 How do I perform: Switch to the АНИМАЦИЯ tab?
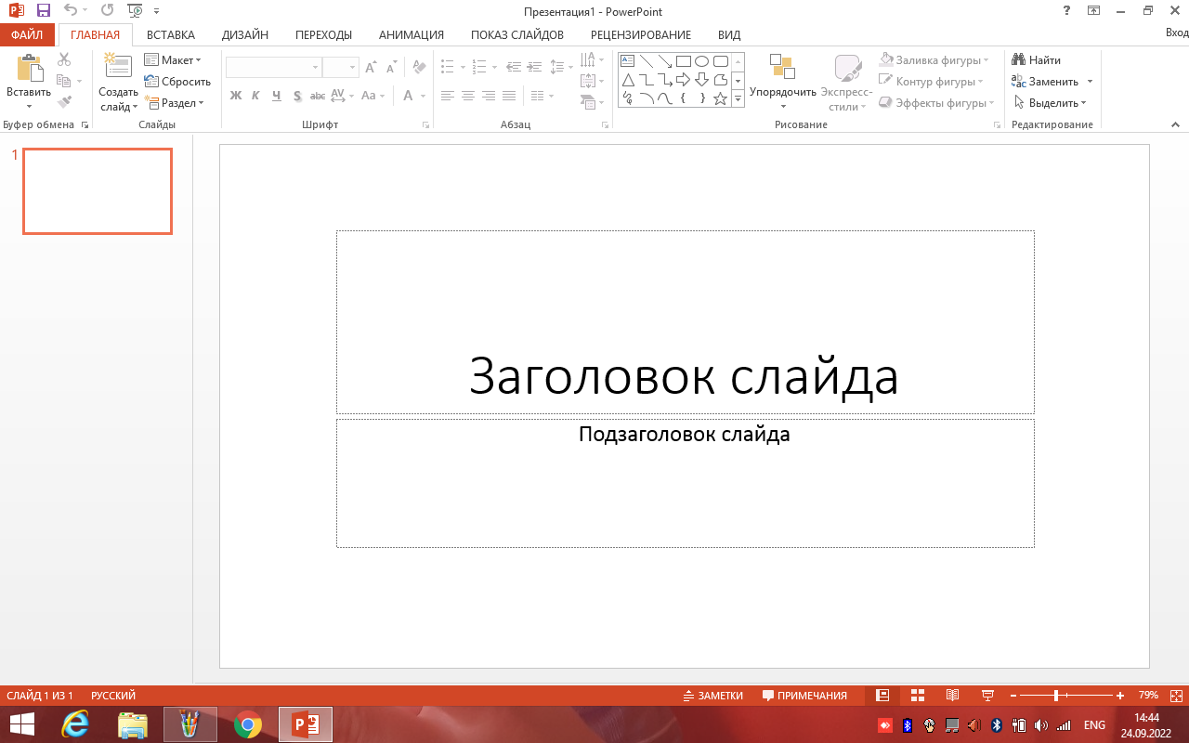click(x=411, y=35)
